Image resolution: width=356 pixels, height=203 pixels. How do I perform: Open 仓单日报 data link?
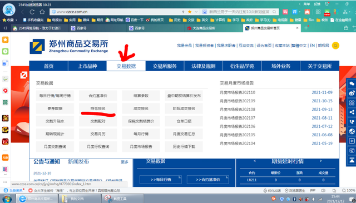184,121
